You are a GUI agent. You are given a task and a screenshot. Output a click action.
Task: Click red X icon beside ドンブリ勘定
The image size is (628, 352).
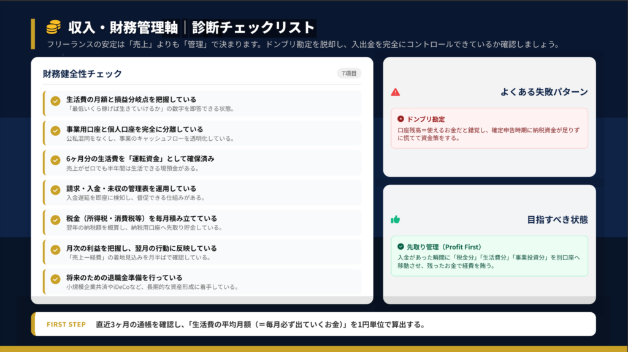pyautogui.click(x=401, y=119)
